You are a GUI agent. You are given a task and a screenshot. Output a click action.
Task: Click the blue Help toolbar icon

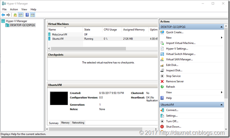point(27,15)
